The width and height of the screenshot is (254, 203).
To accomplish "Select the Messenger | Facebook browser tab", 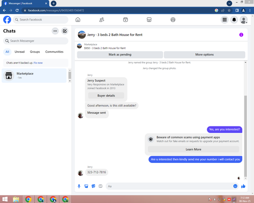I will (25, 4).
